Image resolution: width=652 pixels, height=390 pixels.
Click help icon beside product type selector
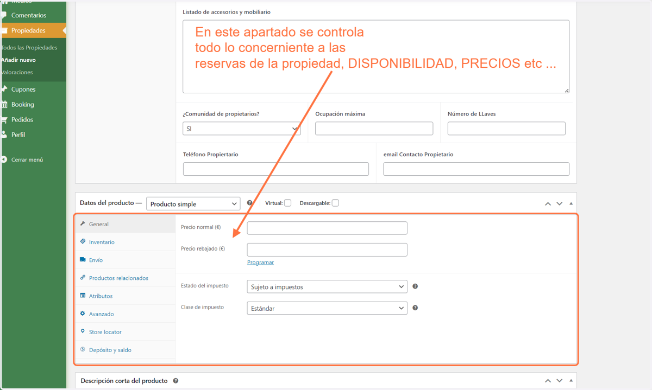click(x=250, y=203)
